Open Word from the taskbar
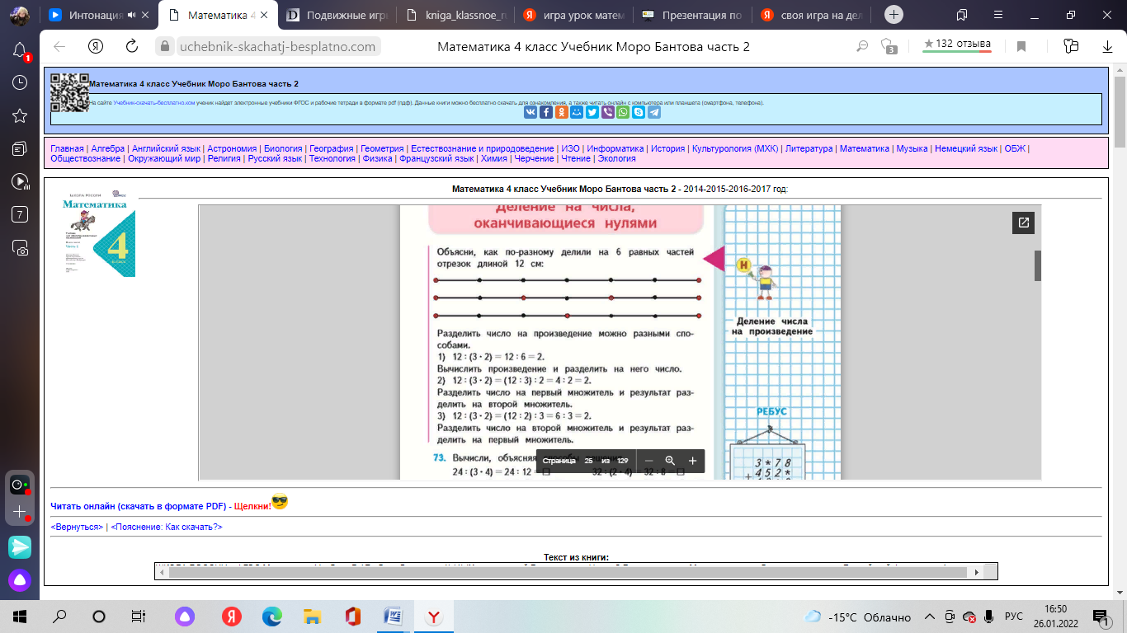Viewport: 1127px width, 633px height. coord(393,617)
